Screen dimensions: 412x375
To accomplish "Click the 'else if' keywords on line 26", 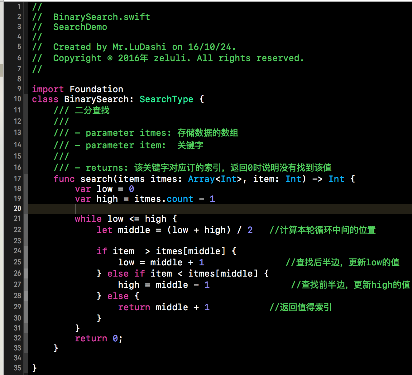I will tap(126, 273).
